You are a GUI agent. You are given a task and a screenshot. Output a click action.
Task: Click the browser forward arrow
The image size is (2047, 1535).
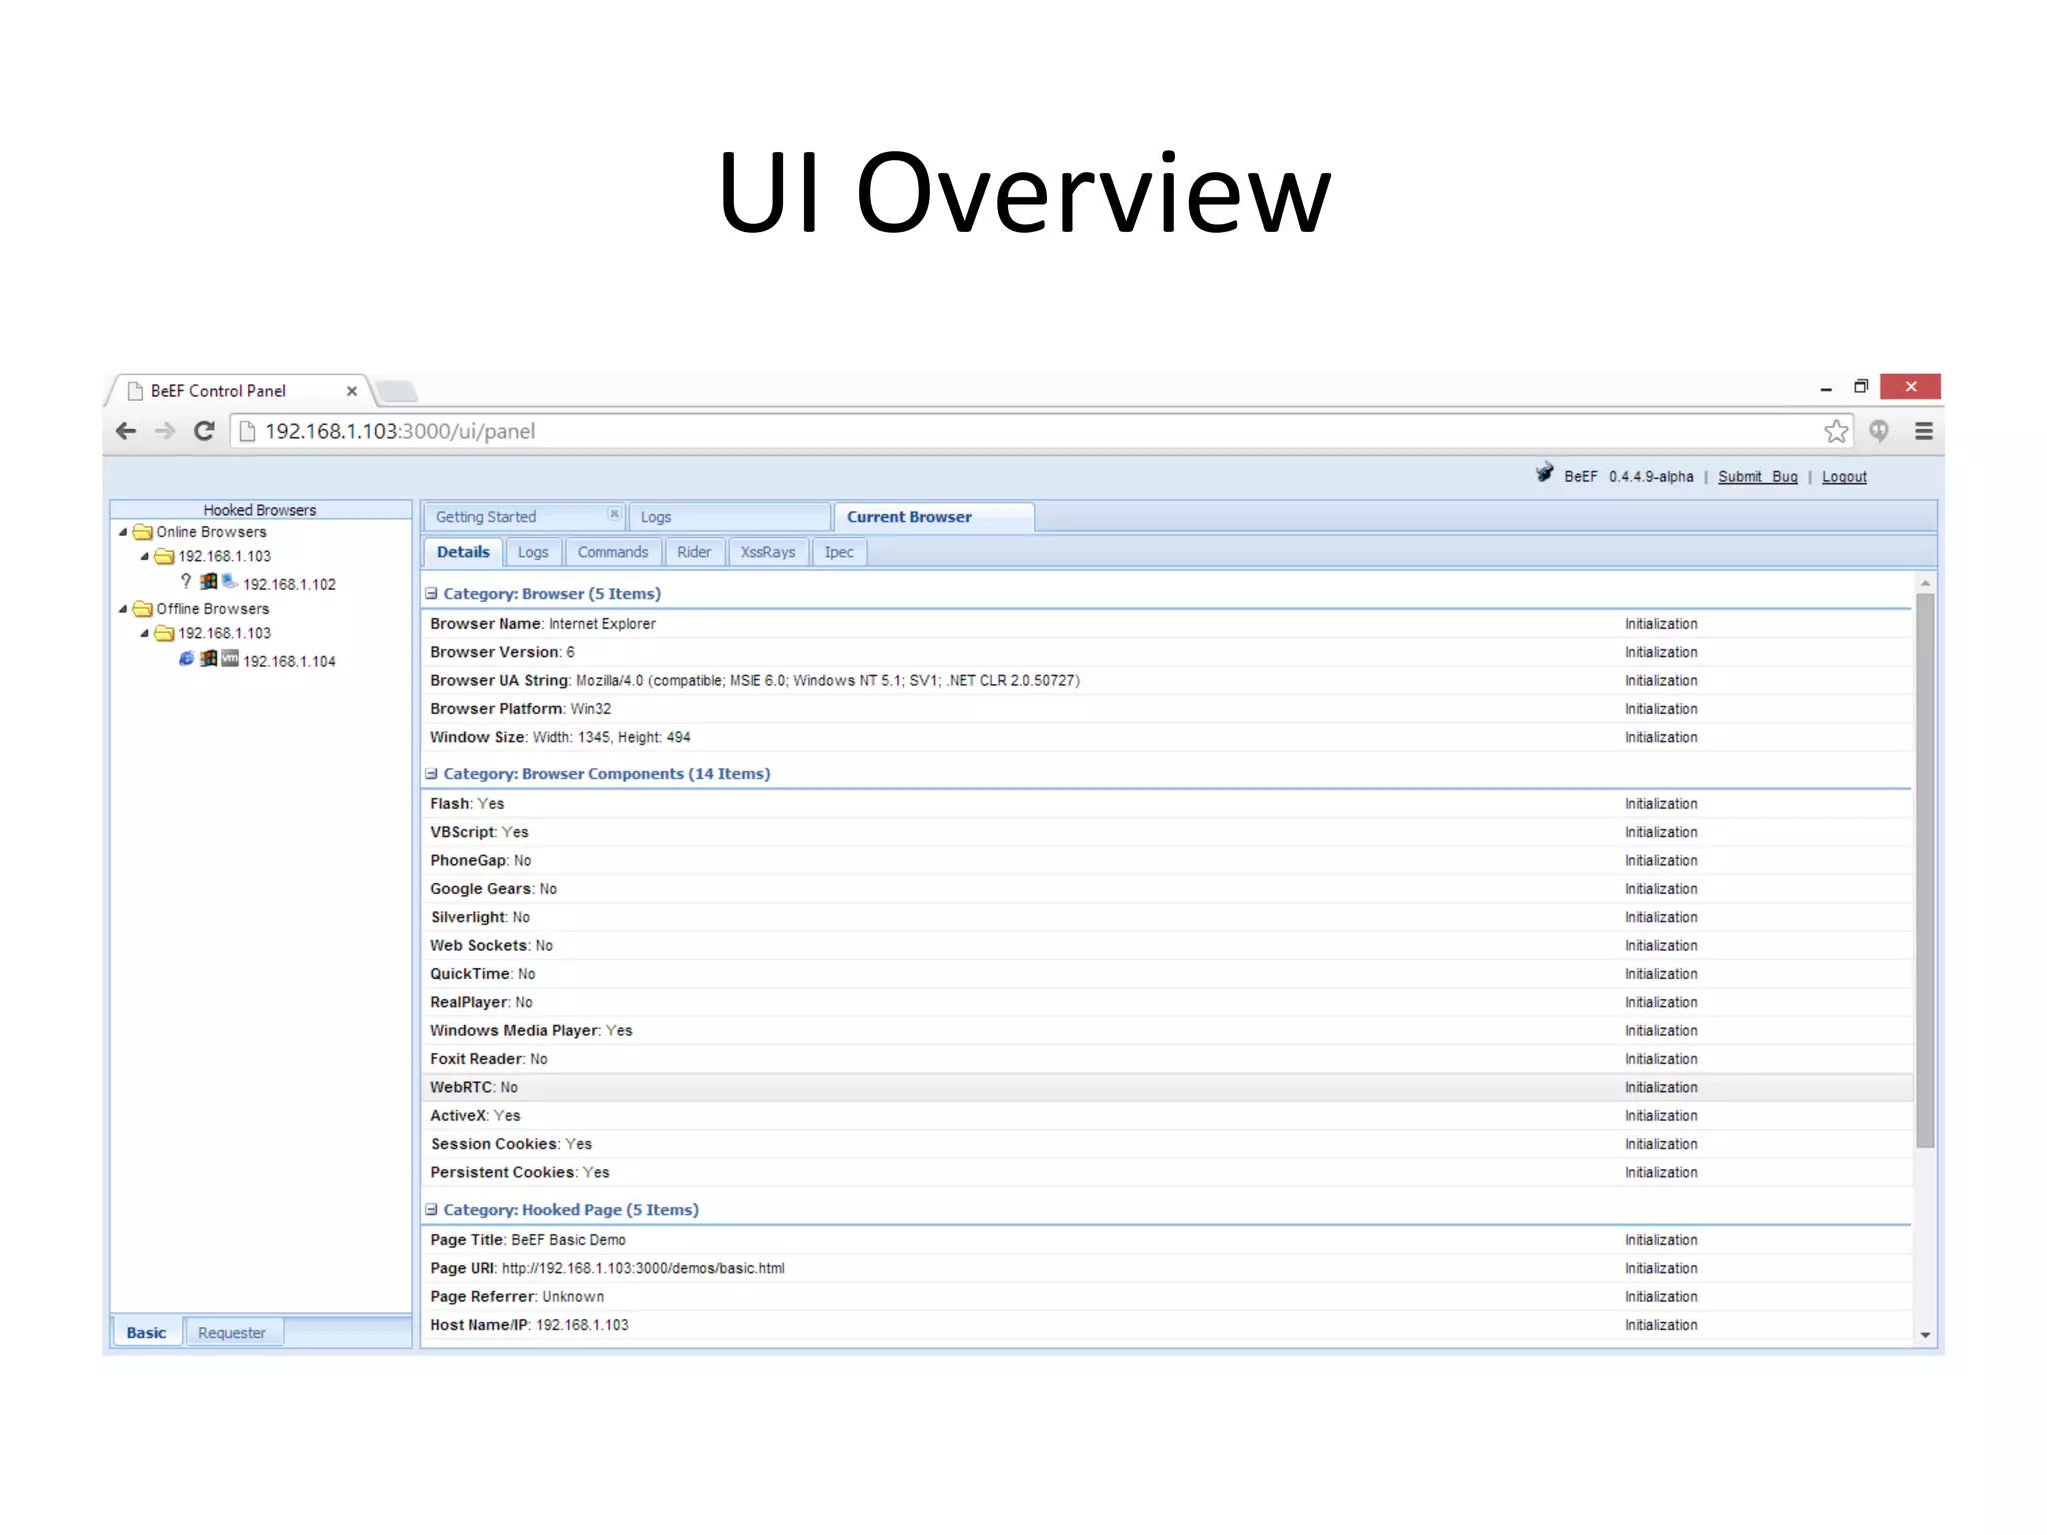[165, 431]
